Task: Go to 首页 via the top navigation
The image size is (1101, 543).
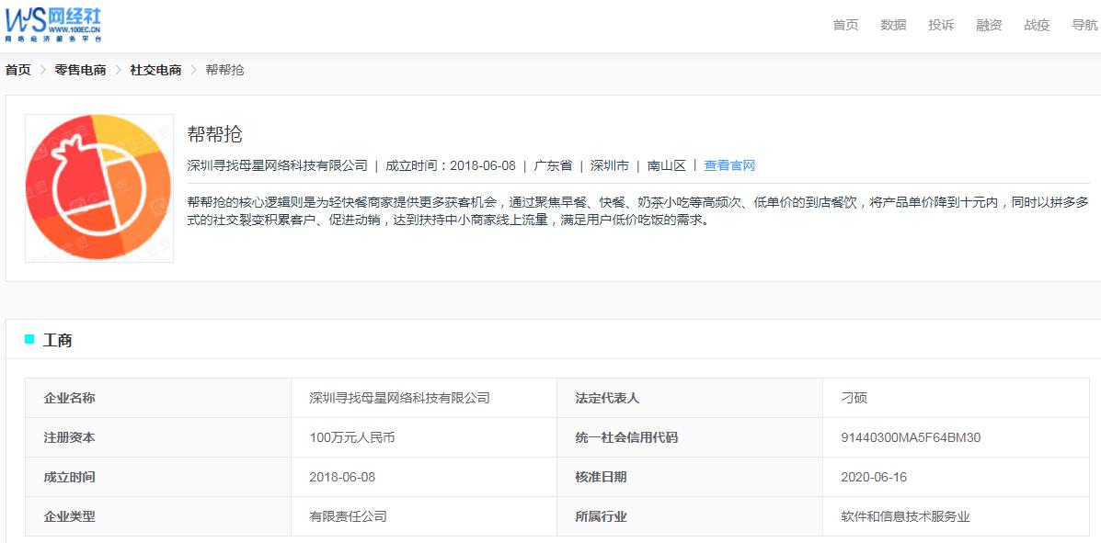Action: (x=845, y=25)
